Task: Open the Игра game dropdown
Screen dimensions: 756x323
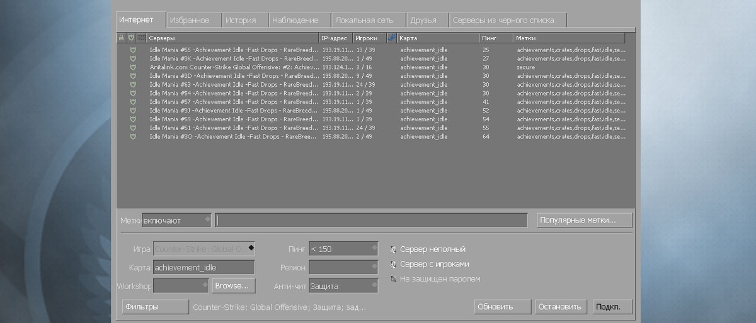Action: coord(204,249)
